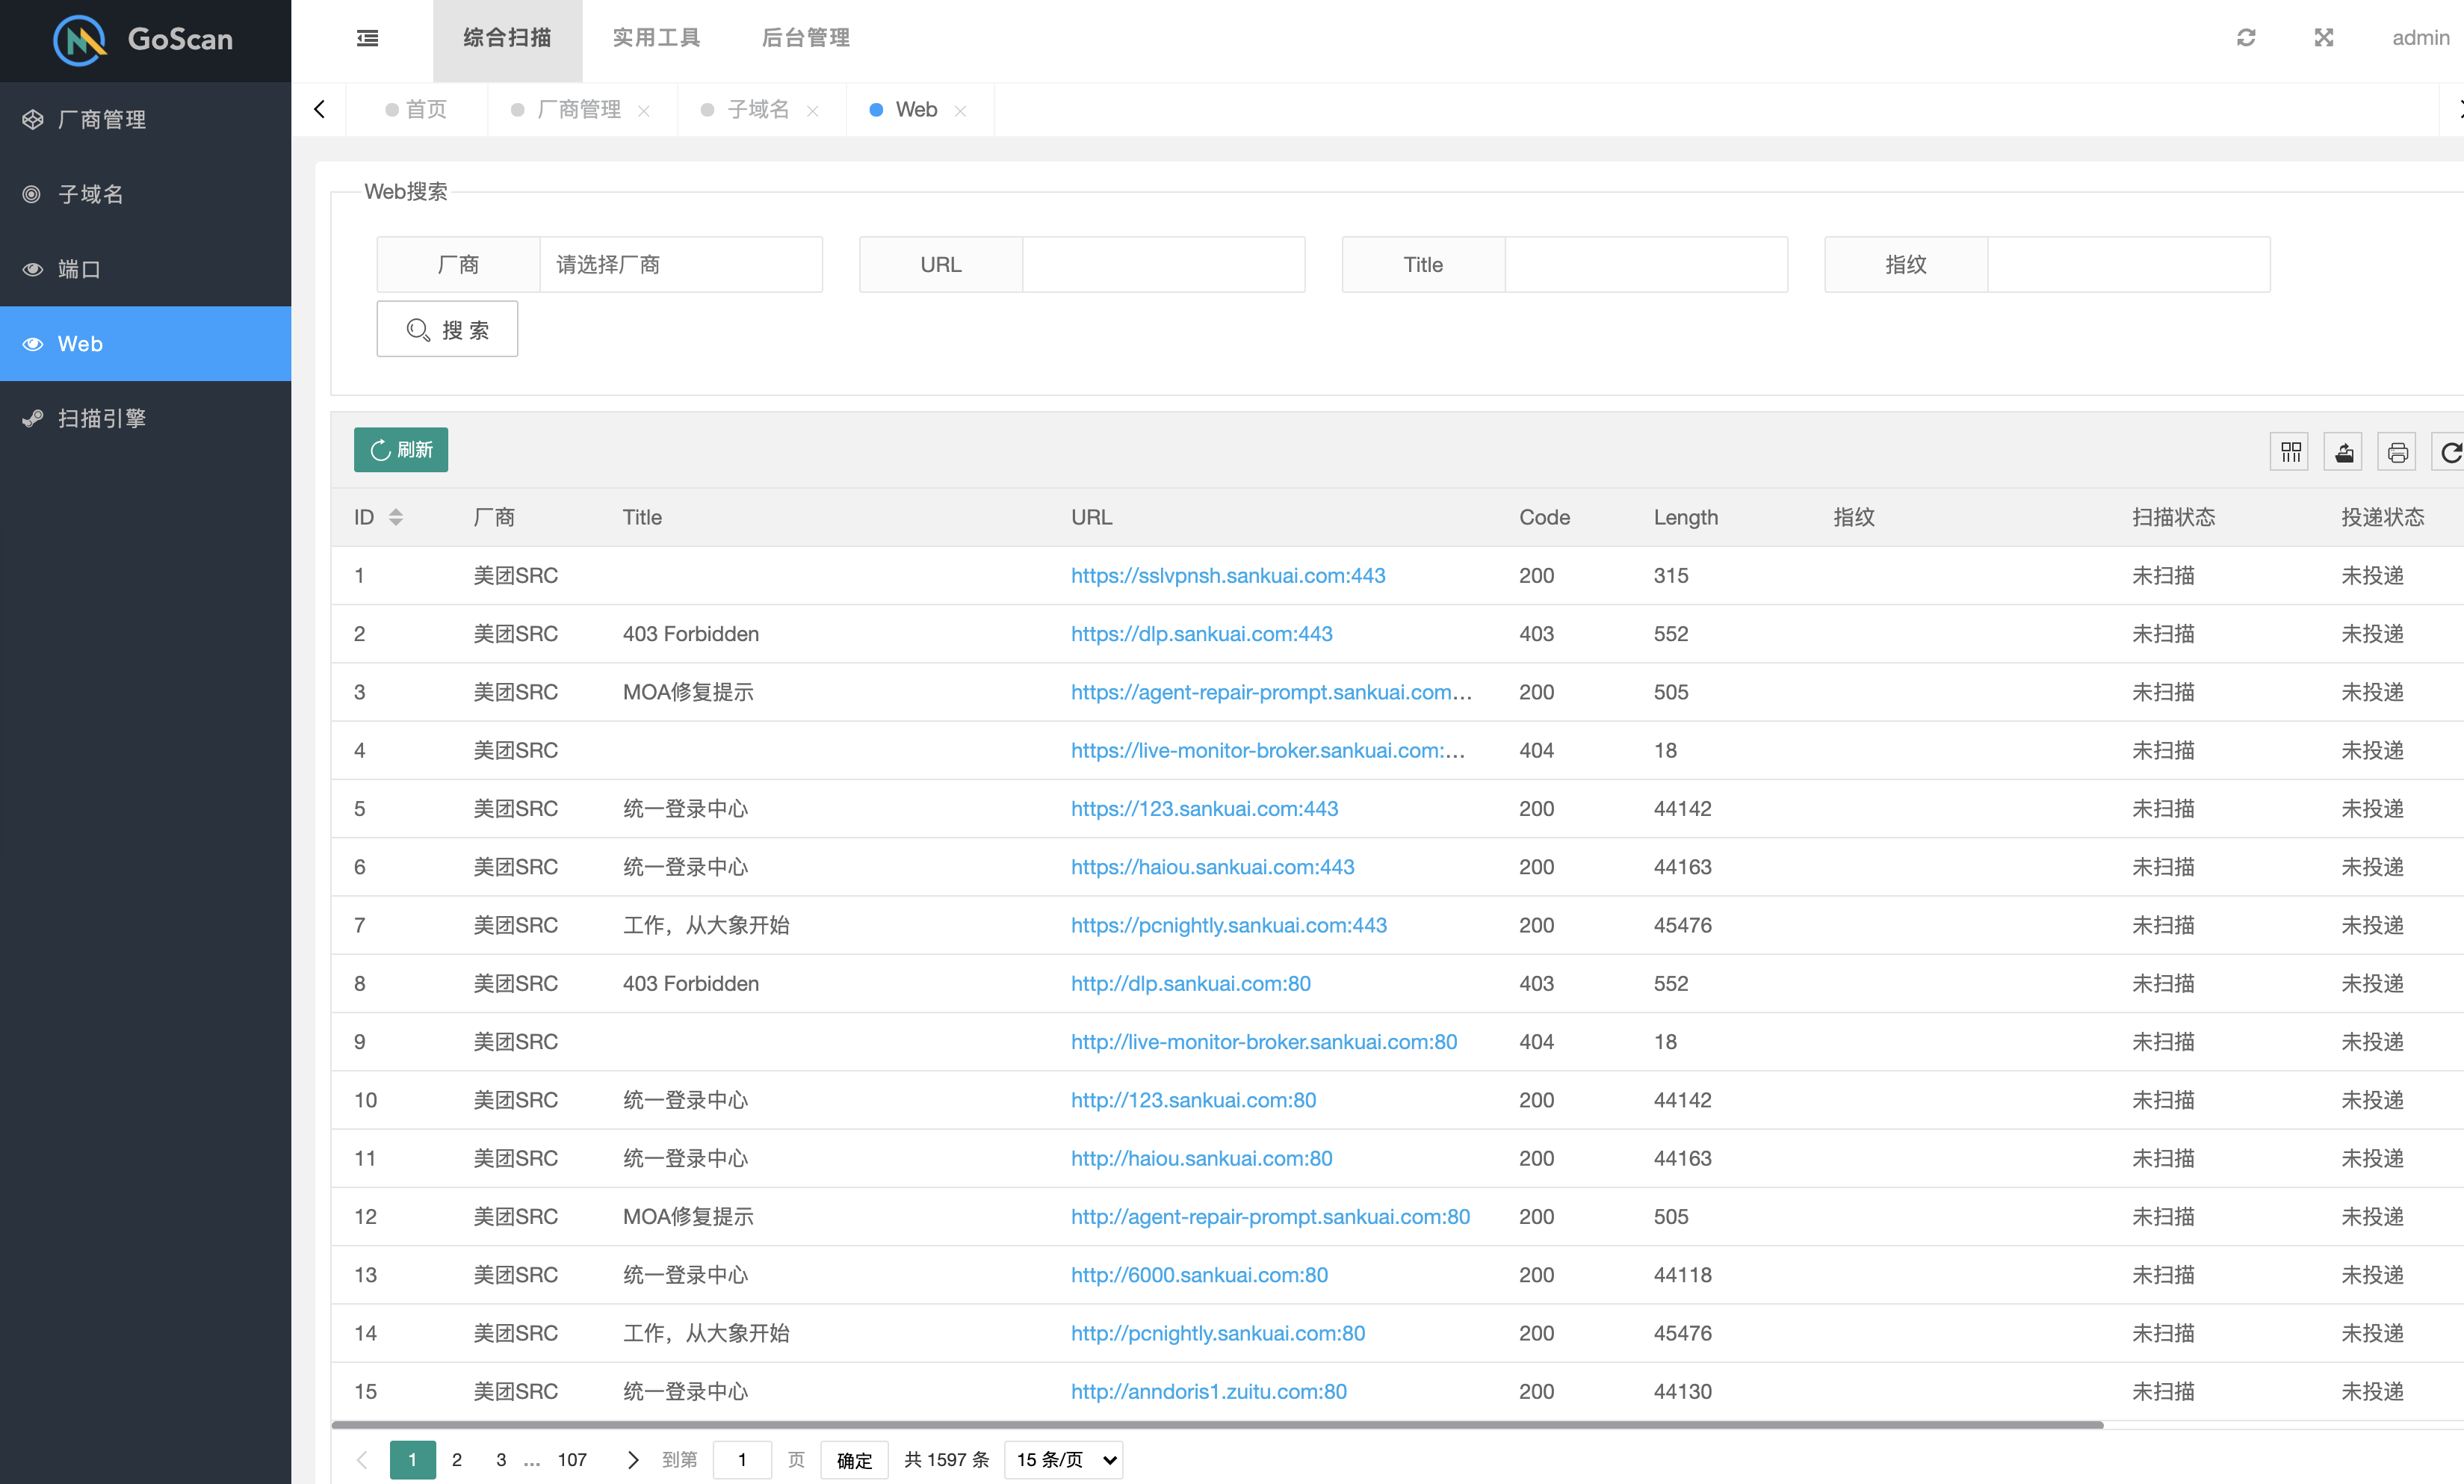2464x1484 pixels.
Task: Toggle fullscreen with the expand icon
Action: [x=2324, y=38]
